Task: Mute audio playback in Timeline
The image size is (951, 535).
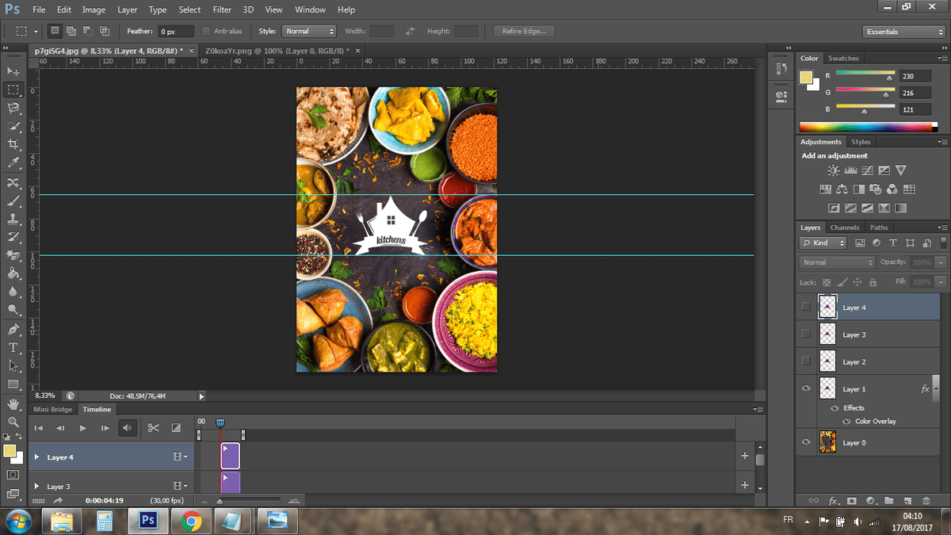Action: (x=127, y=428)
